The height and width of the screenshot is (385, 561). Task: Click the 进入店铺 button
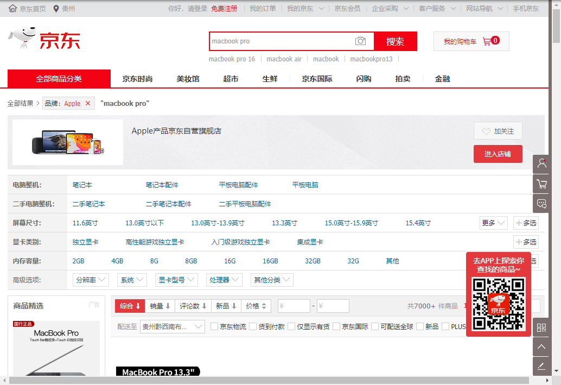(x=498, y=154)
